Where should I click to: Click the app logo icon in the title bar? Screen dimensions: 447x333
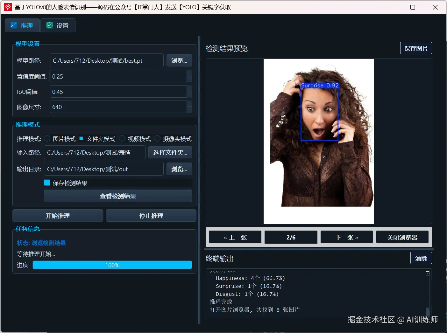[7, 7]
